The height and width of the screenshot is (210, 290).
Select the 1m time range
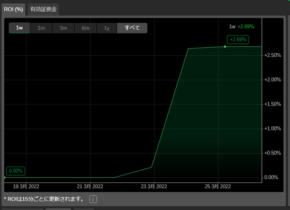(x=41, y=28)
